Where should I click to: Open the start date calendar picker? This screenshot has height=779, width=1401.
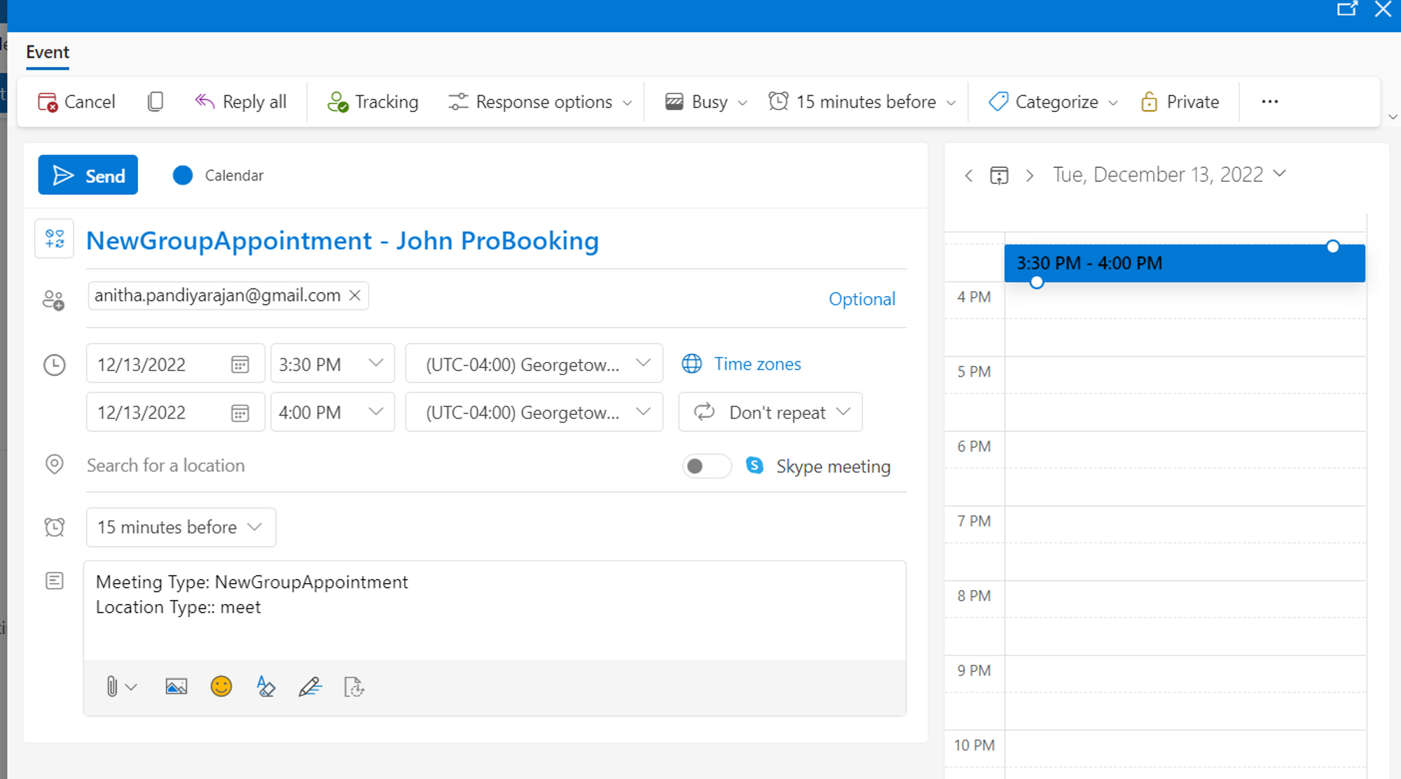pyautogui.click(x=240, y=365)
